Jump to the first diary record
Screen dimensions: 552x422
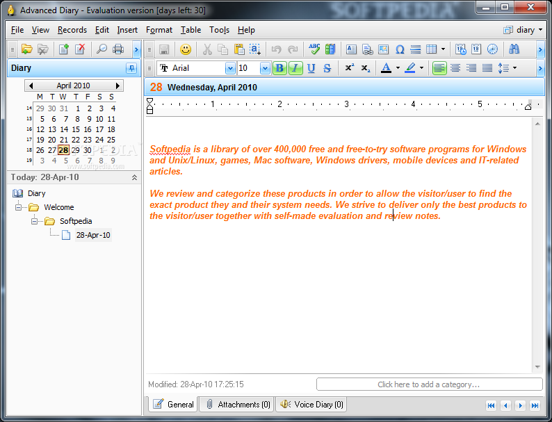(491, 405)
